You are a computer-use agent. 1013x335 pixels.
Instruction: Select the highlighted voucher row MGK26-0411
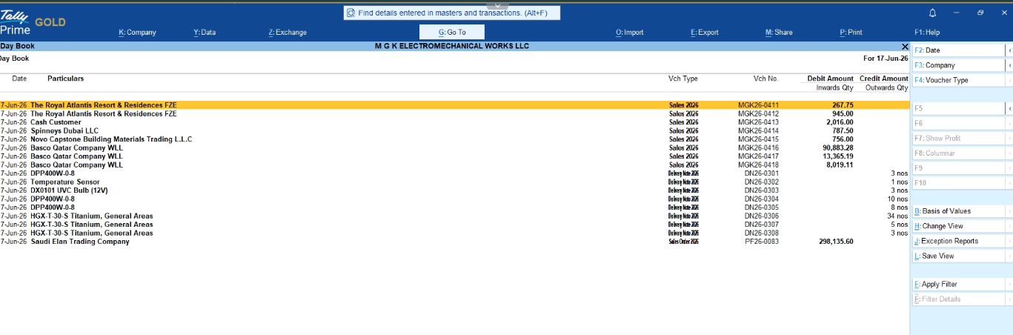tap(454, 105)
